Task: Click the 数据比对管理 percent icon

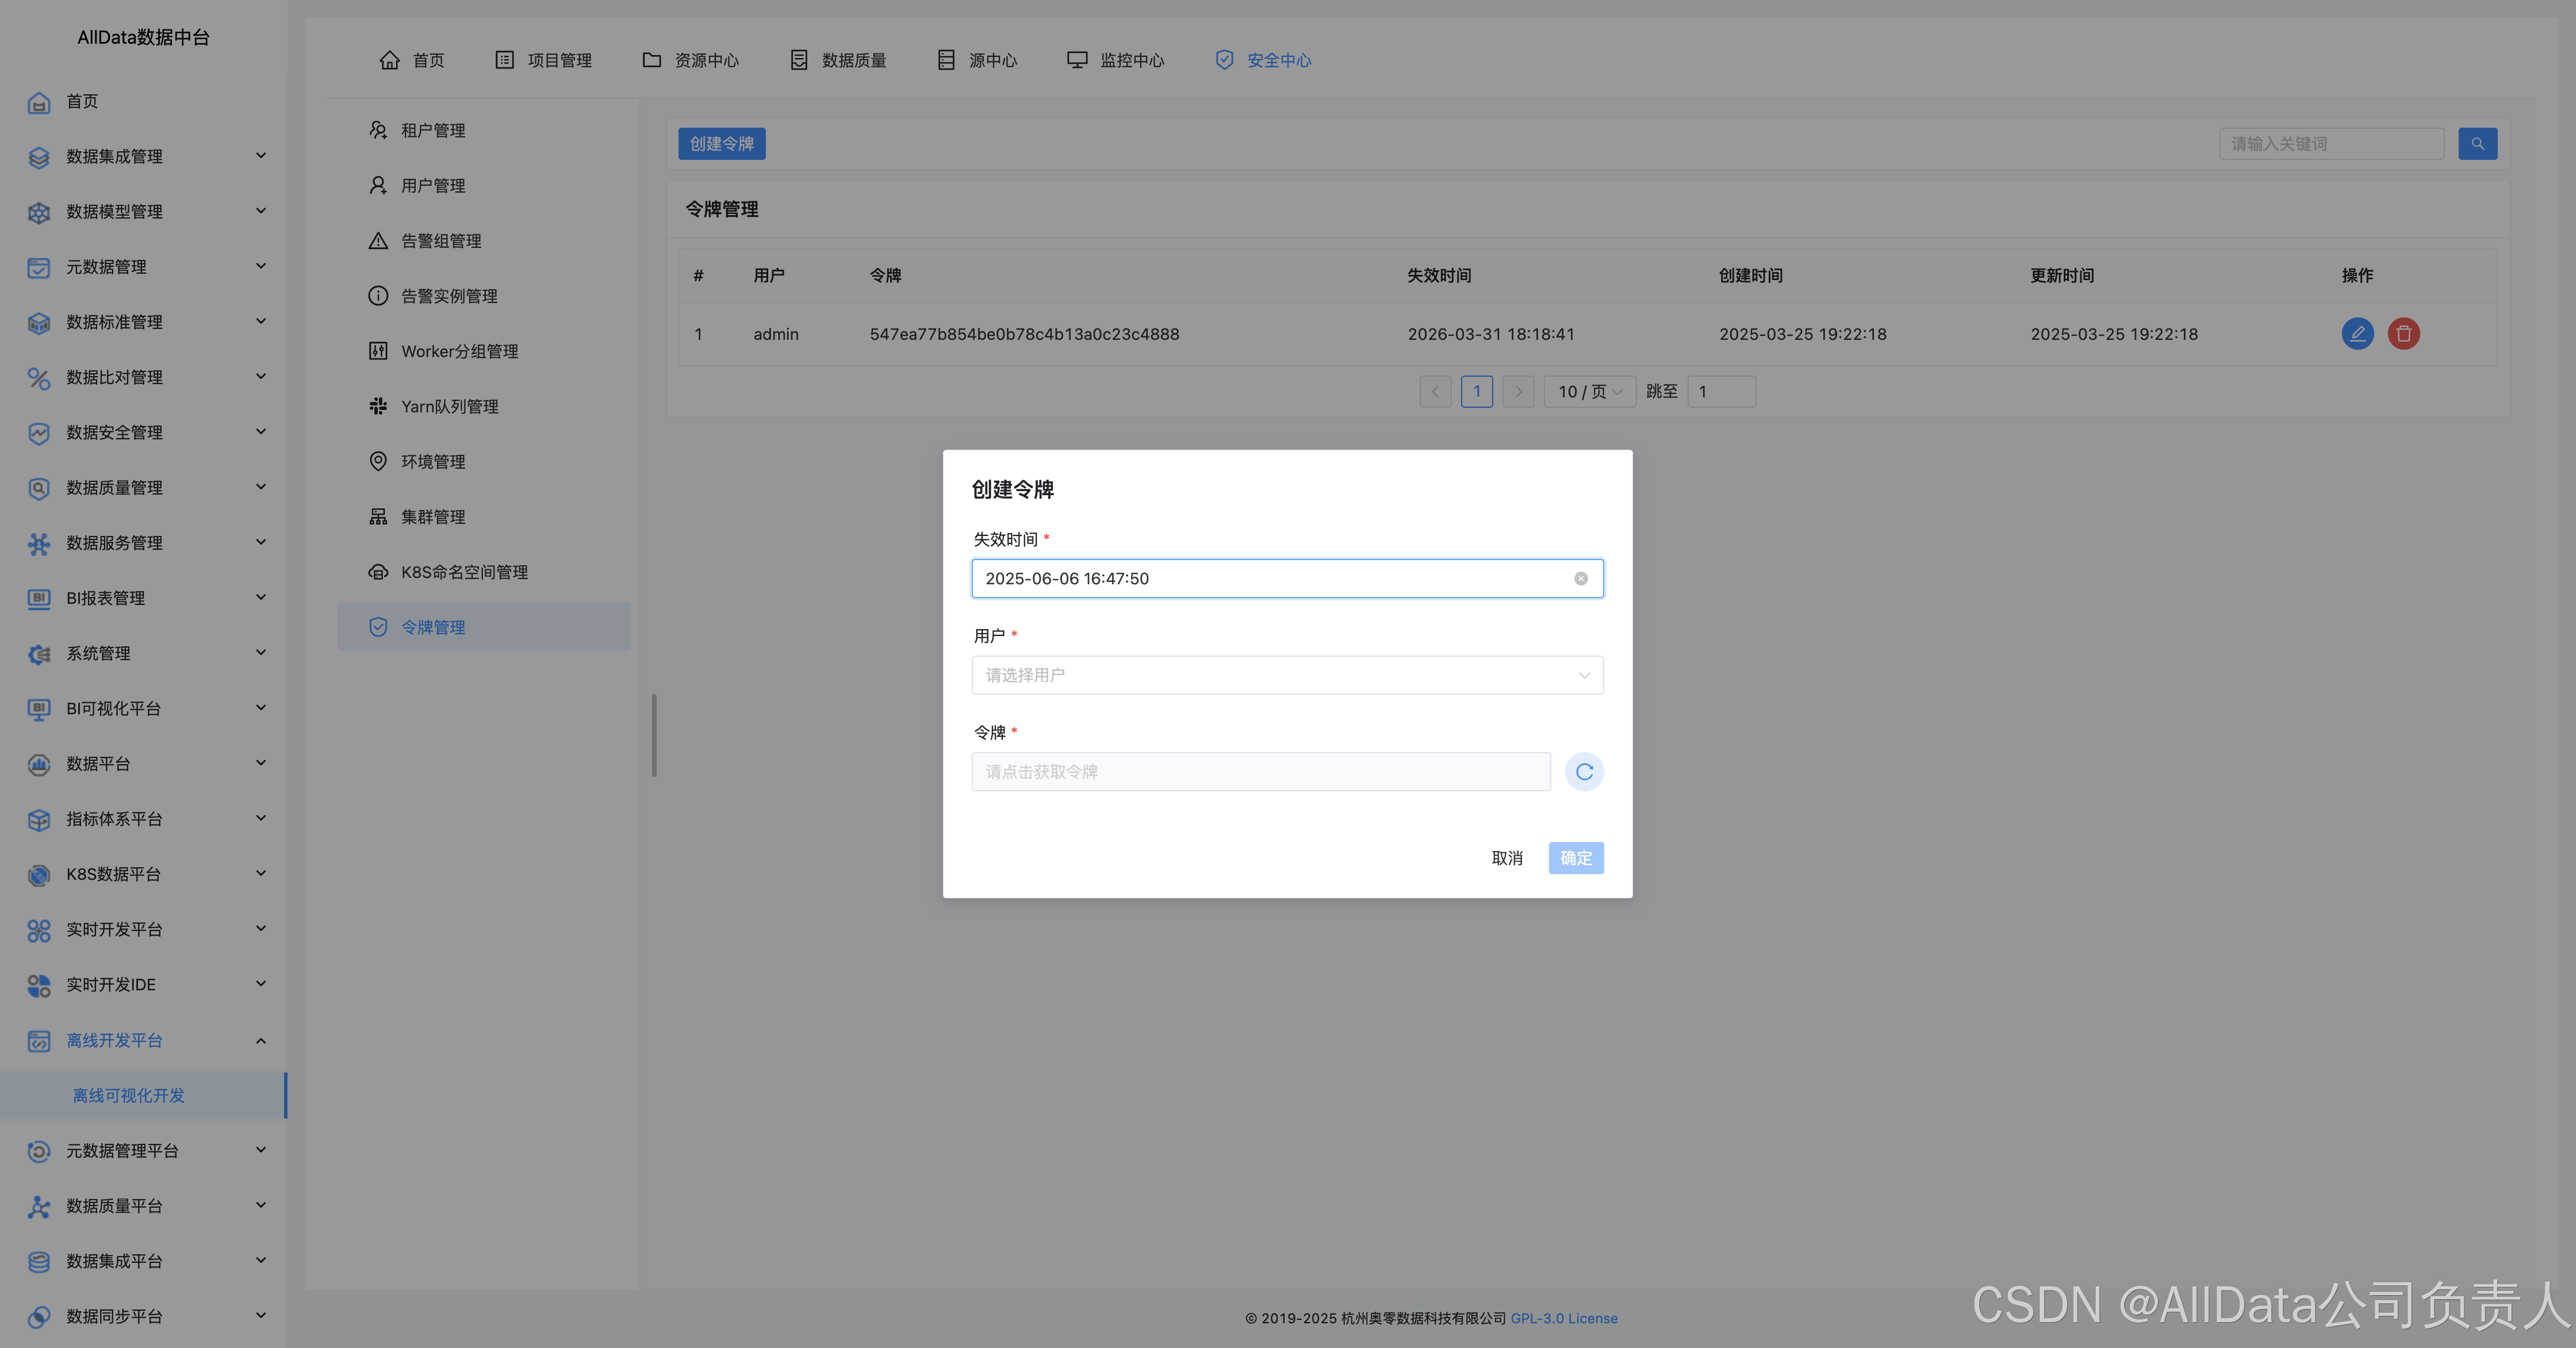Action: click(x=39, y=378)
